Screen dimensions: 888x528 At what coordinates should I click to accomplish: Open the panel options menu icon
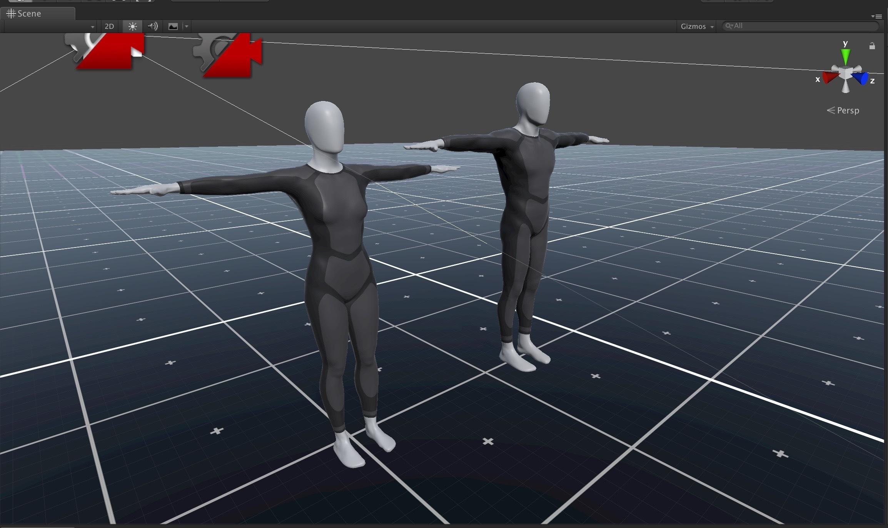point(876,16)
